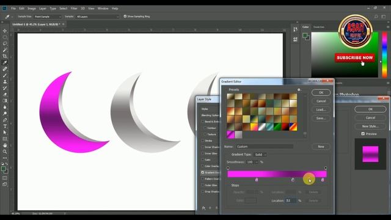
Task: Click the Load... button in Gradient Editor
Action: (321, 110)
